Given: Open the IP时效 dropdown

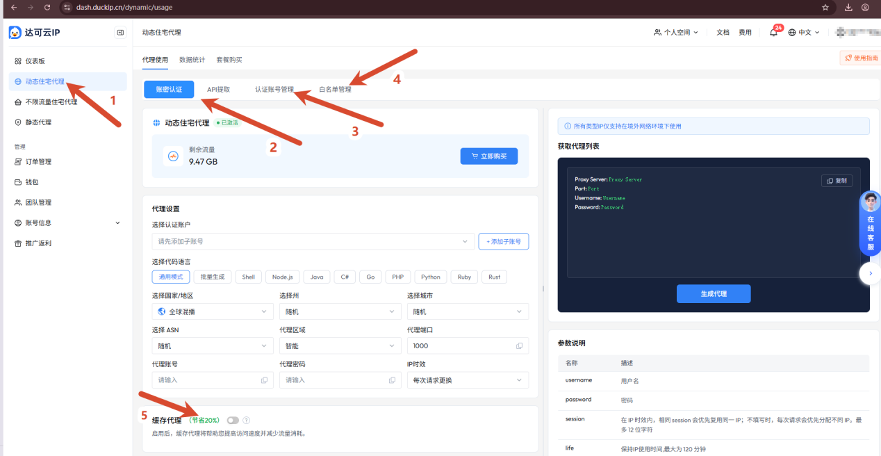Looking at the screenshot, I should click(468, 380).
